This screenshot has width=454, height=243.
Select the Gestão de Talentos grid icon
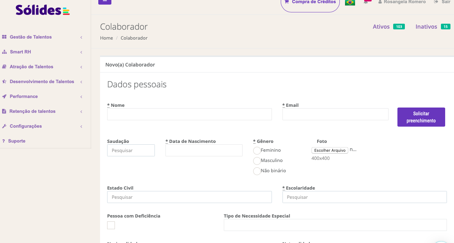[x=5, y=37]
